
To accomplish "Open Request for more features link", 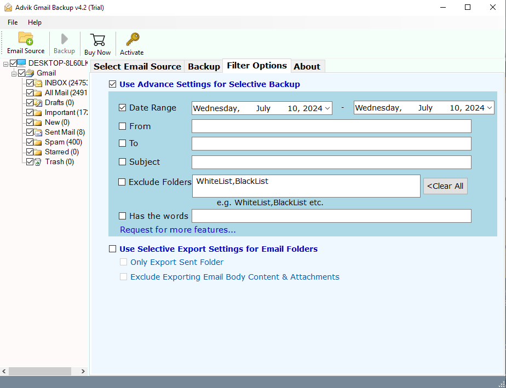I will click(178, 230).
